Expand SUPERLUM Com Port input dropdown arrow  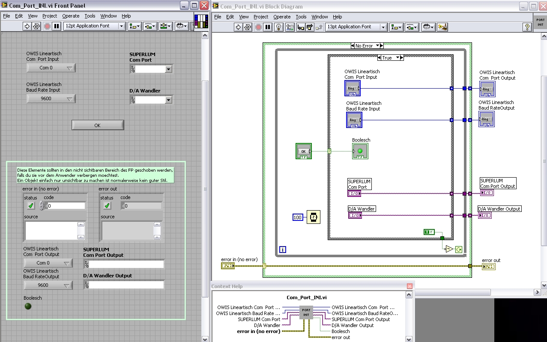pyautogui.click(x=168, y=69)
